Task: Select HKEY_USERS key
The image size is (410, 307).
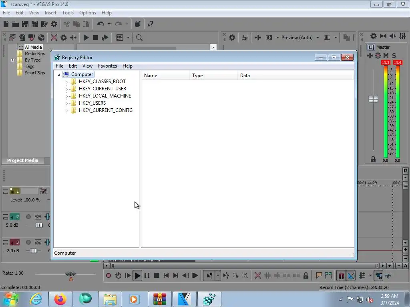Action: 92,103
